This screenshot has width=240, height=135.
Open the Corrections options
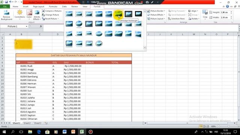(19, 15)
